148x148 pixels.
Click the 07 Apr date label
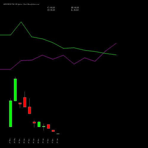coord(29,141)
